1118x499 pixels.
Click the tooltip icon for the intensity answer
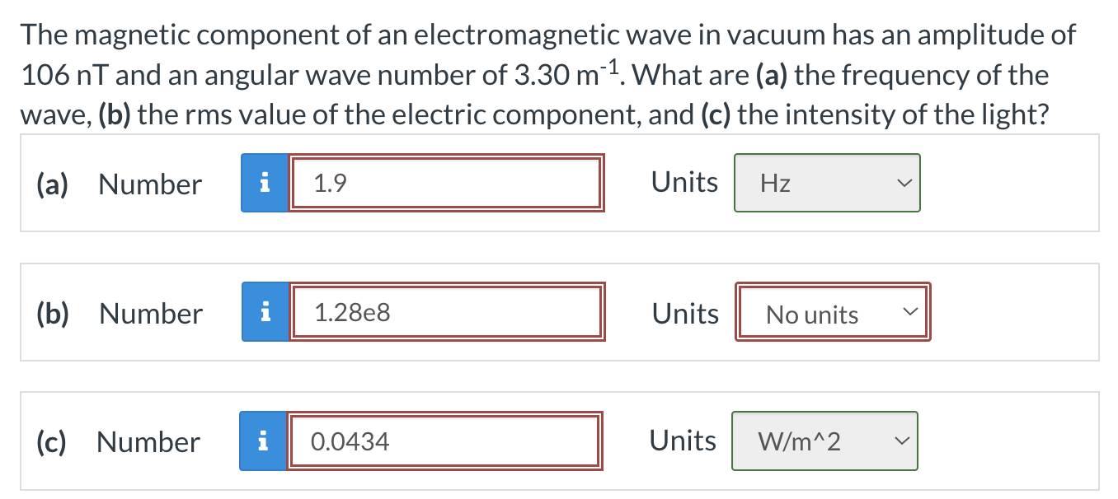click(x=264, y=441)
